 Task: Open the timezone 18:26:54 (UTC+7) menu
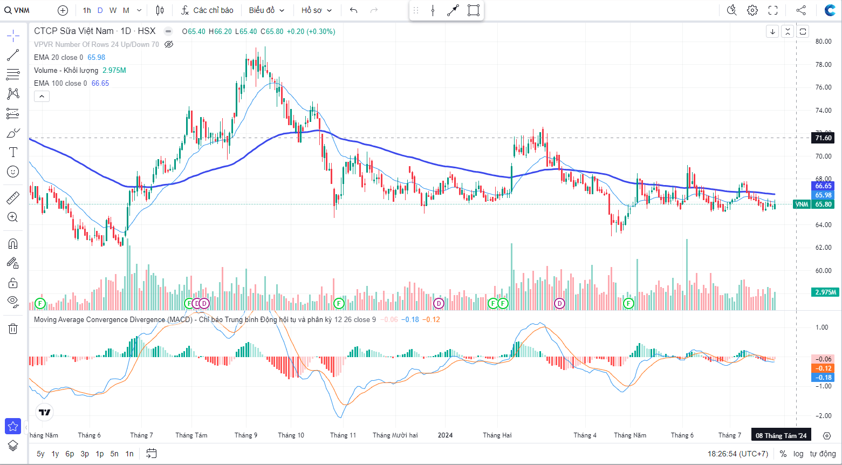coord(738,454)
